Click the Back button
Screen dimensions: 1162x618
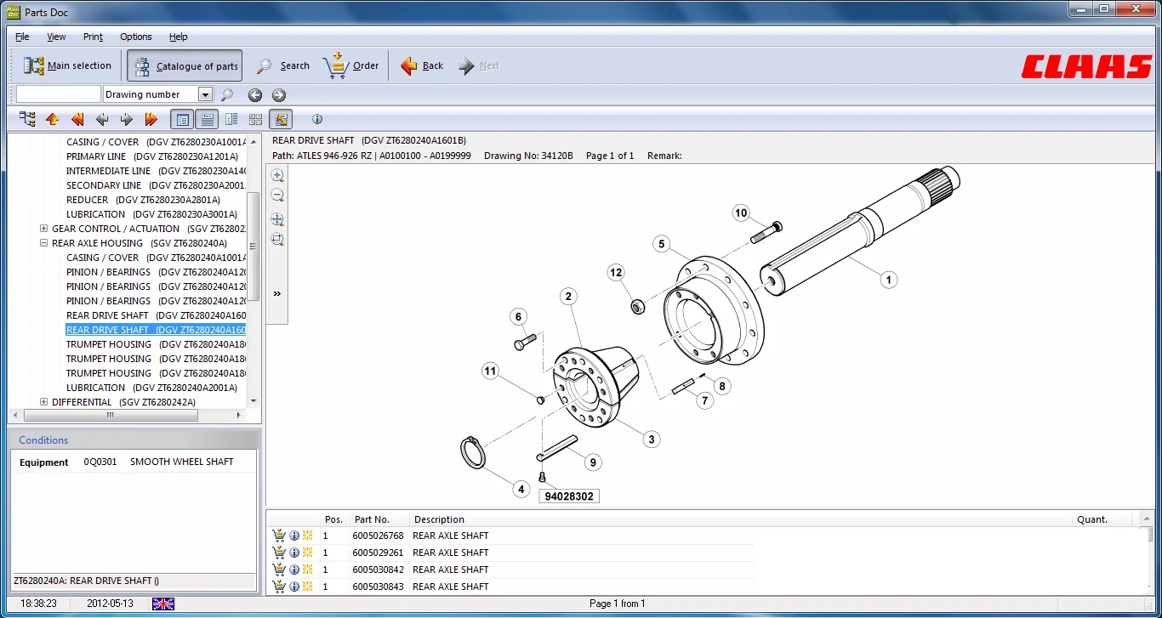tap(422, 65)
